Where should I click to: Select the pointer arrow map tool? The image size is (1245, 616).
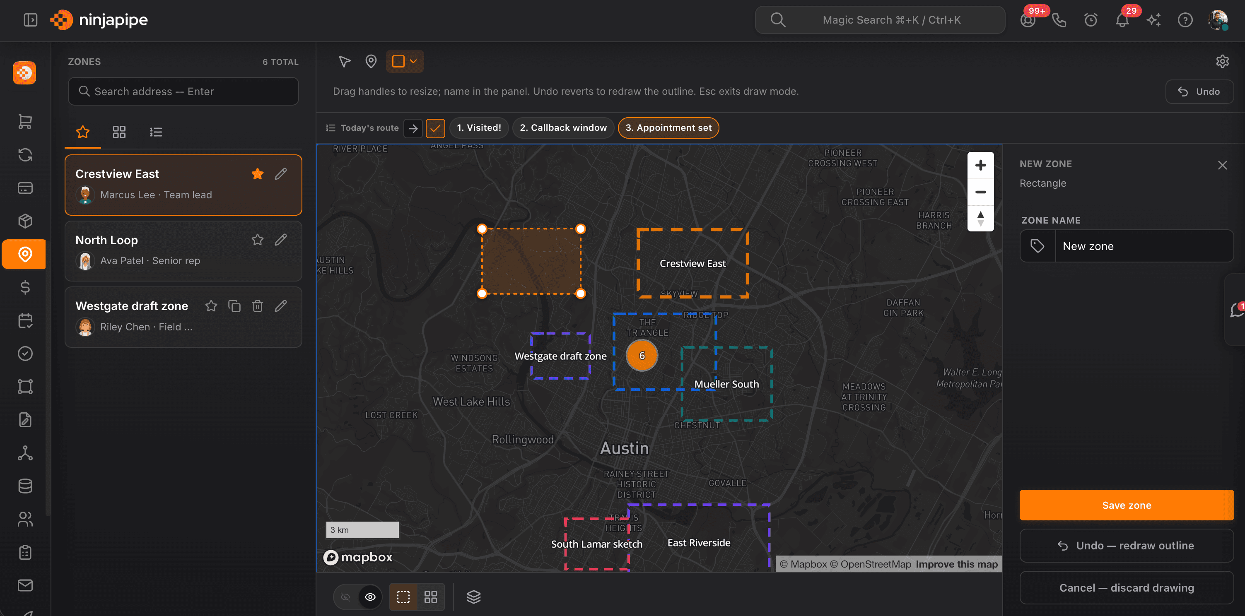pos(344,61)
